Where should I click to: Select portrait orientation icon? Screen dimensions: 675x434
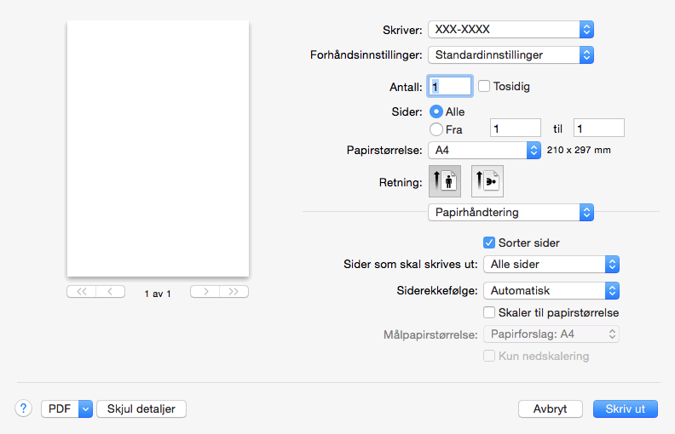(444, 181)
